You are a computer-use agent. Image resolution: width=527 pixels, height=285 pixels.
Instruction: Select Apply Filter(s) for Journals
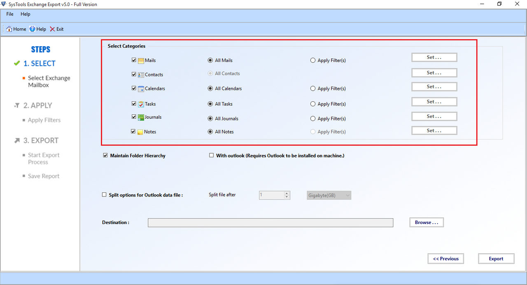click(313, 119)
